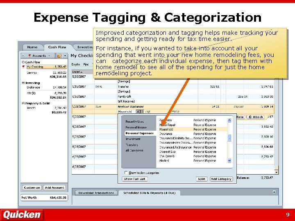The image size is (295, 221).
Task: Select the My Checking account
Action: click(x=47, y=67)
